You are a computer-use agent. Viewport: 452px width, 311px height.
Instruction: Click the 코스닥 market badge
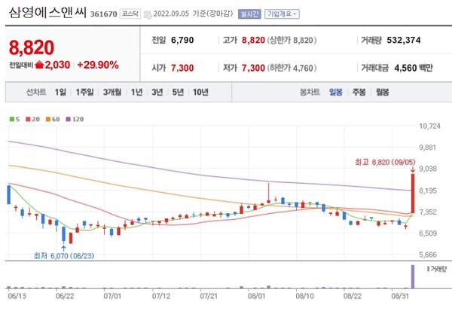pyautogui.click(x=130, y=14)
